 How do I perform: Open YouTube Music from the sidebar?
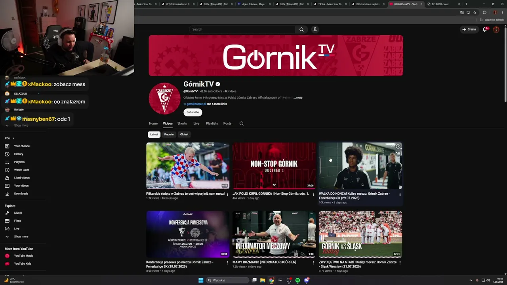pos(23,256)
